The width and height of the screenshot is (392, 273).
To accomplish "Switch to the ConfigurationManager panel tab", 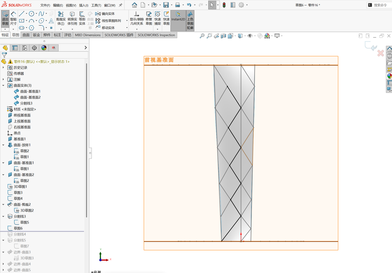I will [x=24, y=48].
